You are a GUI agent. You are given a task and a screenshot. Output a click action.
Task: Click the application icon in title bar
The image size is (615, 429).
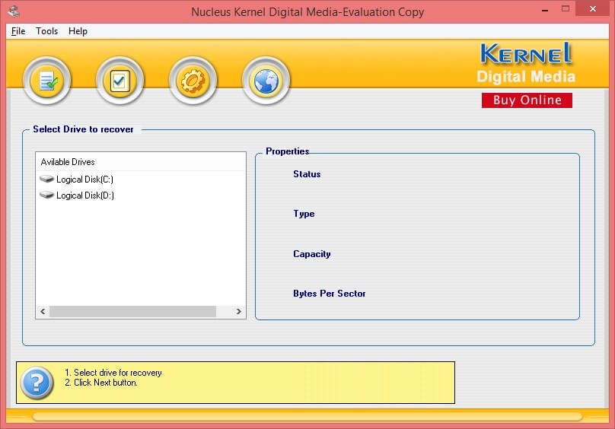[x=14, y=11]
